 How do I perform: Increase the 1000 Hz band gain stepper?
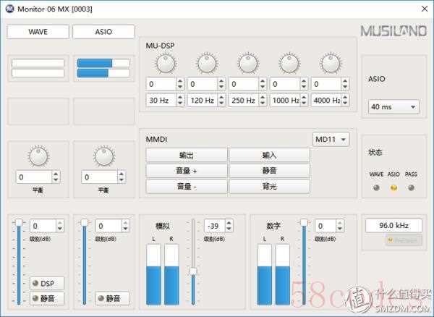coord(304,81)
